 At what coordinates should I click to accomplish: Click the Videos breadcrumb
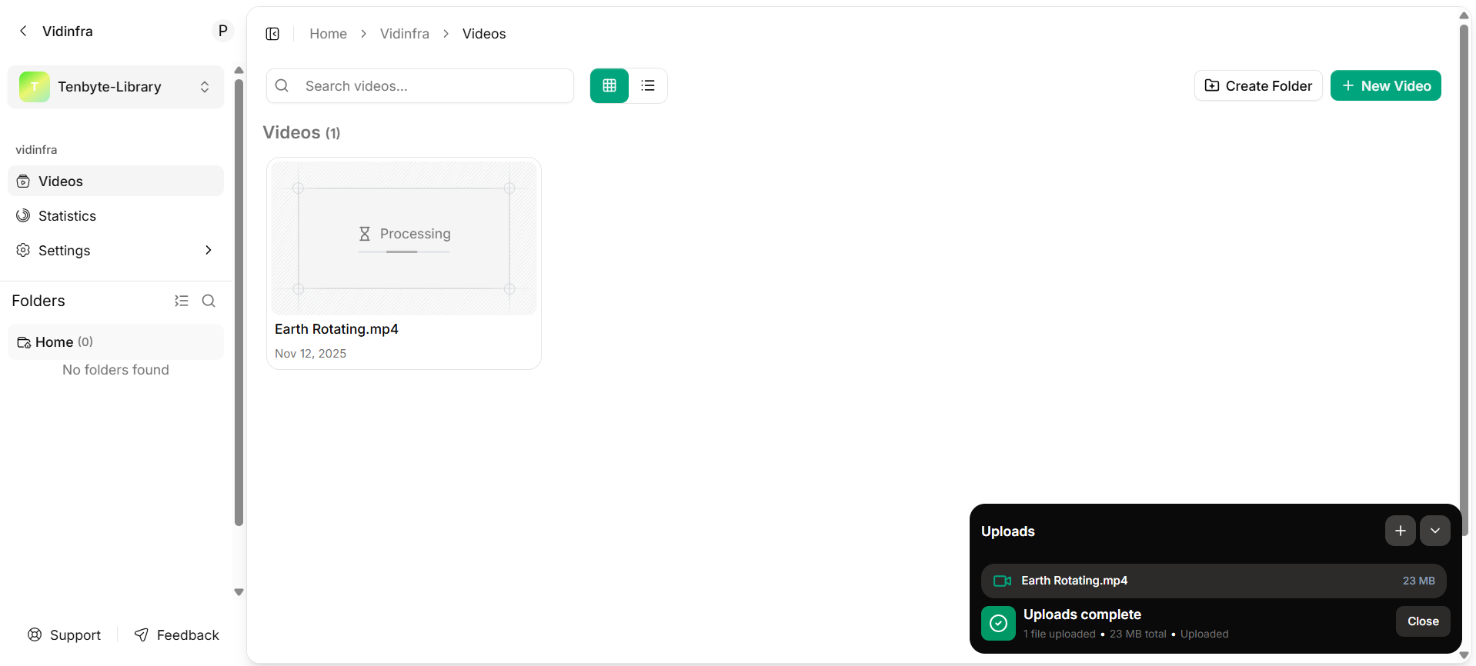click(x=484, y=34)
